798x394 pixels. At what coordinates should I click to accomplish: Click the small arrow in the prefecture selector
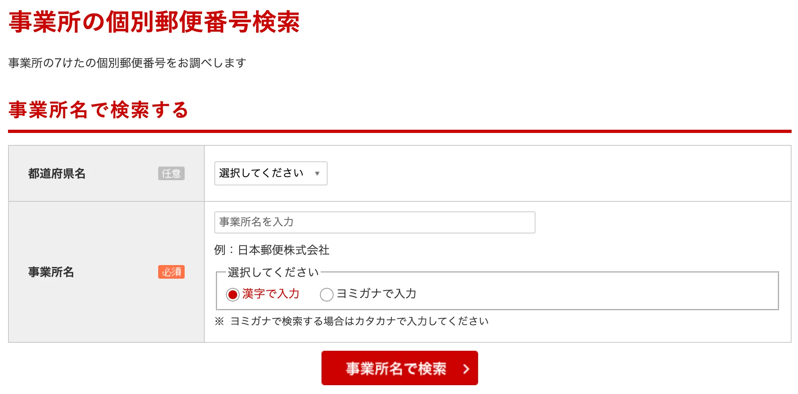(x=317, y=173)
